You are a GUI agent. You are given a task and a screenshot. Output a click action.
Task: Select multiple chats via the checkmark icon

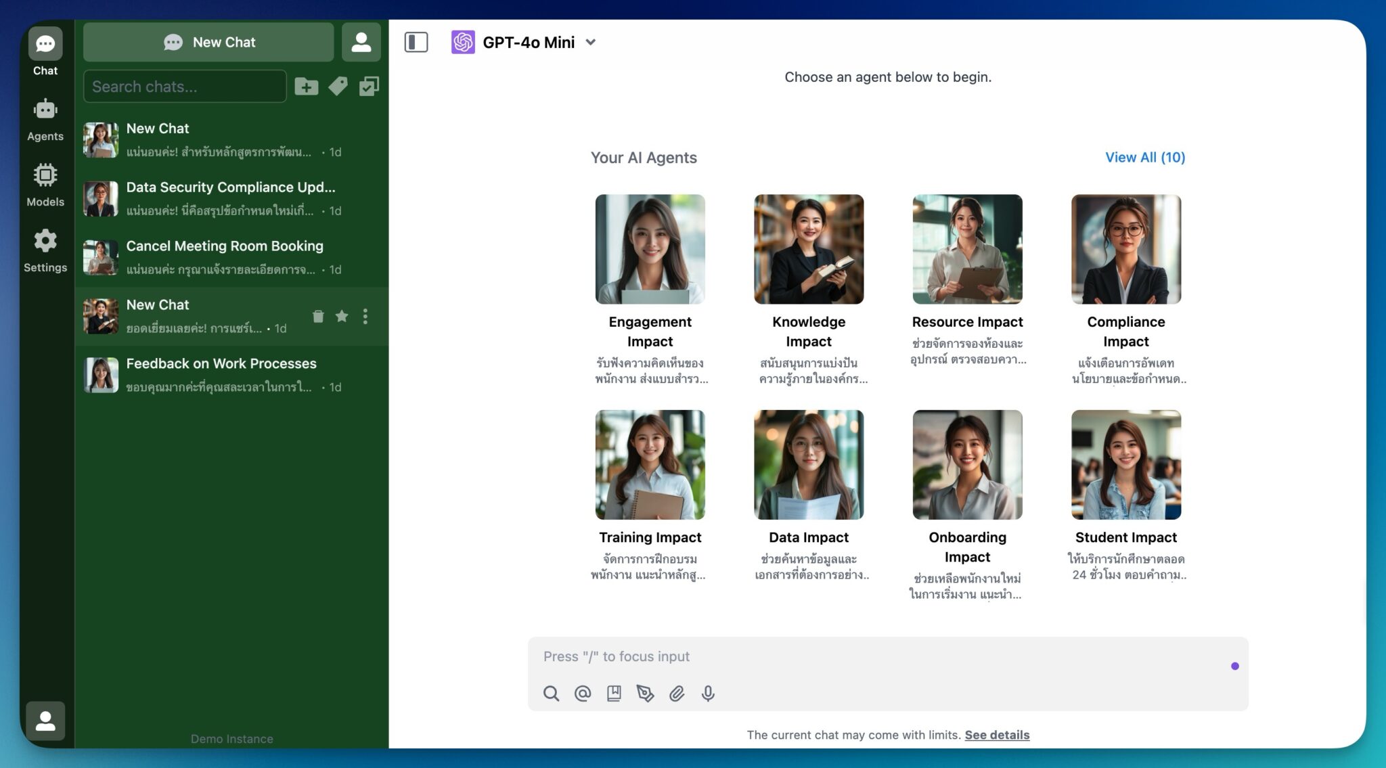[x=369, y=86]
